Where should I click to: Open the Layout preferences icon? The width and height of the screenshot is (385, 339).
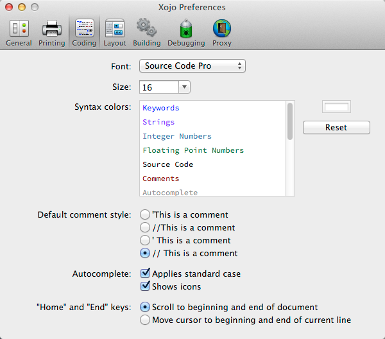[x=115, y=28]
